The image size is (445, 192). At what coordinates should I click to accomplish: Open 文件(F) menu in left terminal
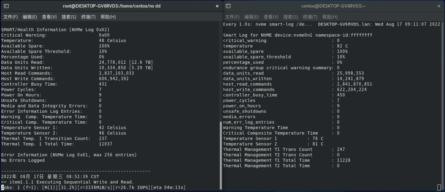[10, 17]
